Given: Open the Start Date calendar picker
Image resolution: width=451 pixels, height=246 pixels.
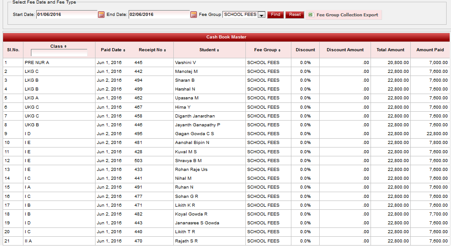Looking at the screenshot, I should pyautogui.click(x=101, y=15).
